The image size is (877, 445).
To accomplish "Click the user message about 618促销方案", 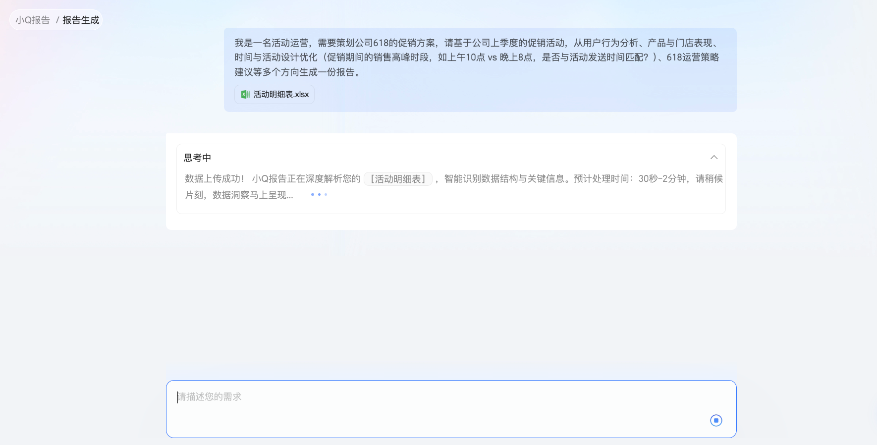I will point(477,57).
